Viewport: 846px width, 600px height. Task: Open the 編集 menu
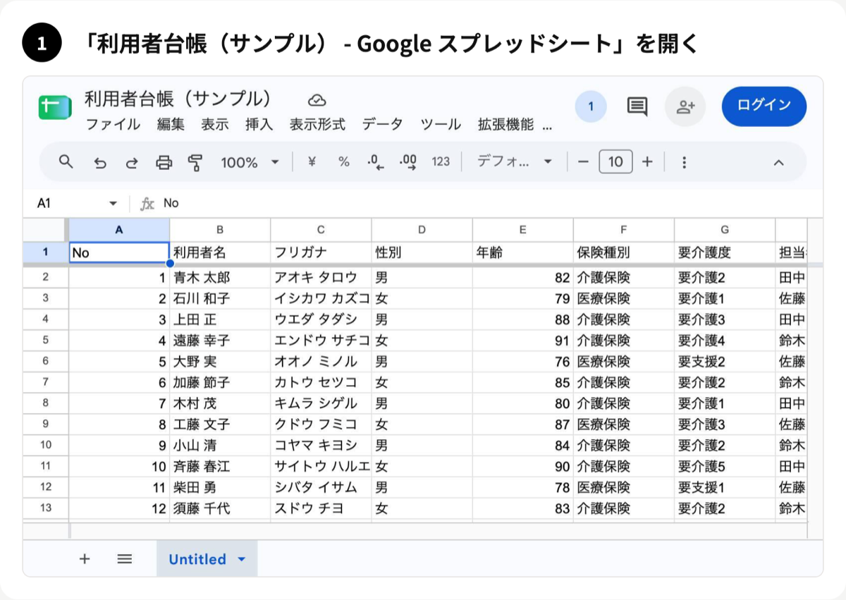(171, 125)
